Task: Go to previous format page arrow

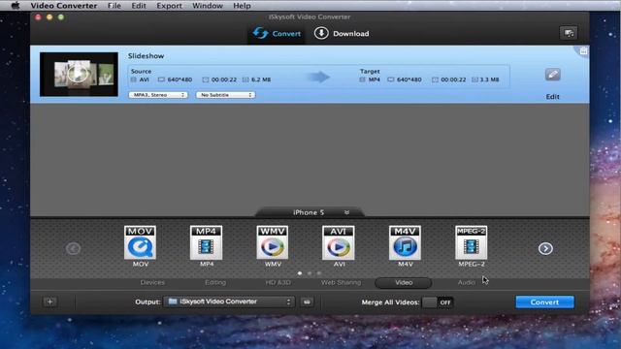Action: point(73,248)
